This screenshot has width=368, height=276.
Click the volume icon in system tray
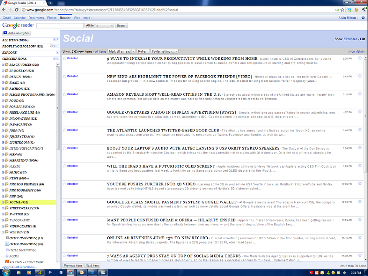(x=344, y=273)
